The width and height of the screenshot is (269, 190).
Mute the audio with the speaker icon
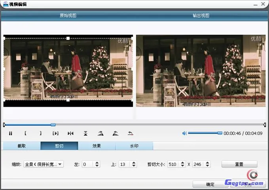pos(184,134)
